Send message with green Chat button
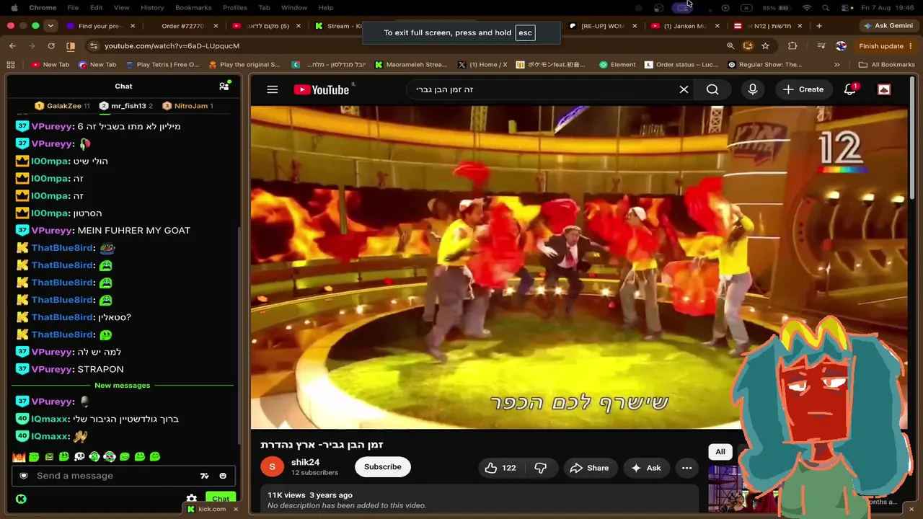The height and width of the screenshot is (519, 923). coord(221,498)
